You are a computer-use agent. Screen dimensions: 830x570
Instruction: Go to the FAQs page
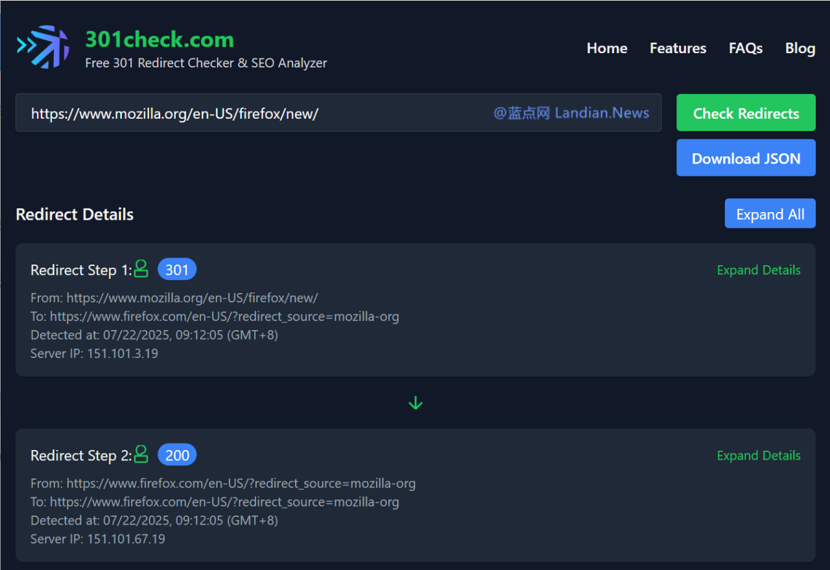(746, 48)
